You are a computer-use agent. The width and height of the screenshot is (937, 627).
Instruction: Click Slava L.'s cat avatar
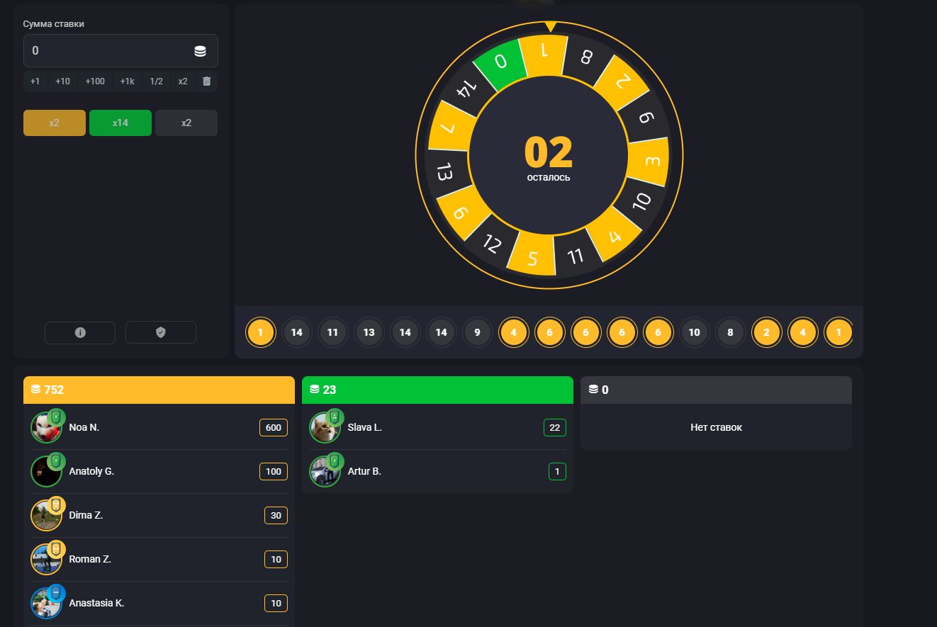tap(325, 428)
